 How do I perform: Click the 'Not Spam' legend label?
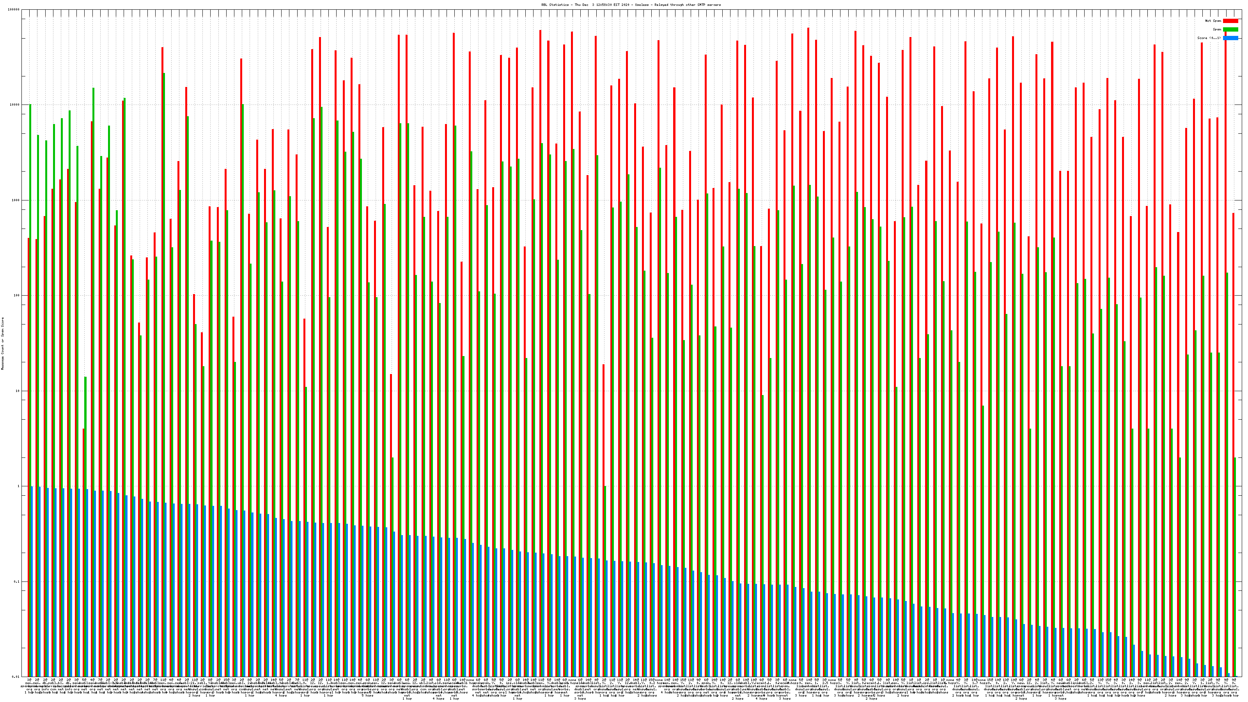(x=1213, y=21)
